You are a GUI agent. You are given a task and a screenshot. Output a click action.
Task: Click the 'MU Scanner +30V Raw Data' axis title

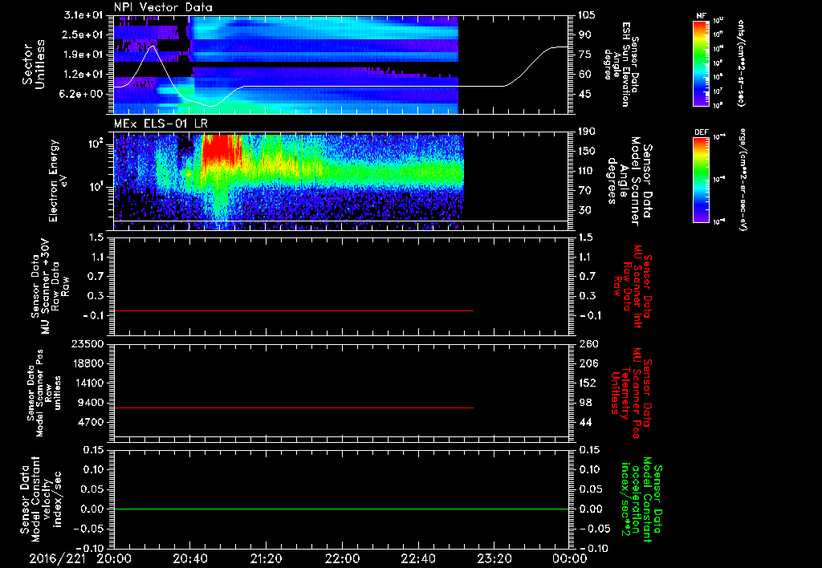tap(50, 286)
